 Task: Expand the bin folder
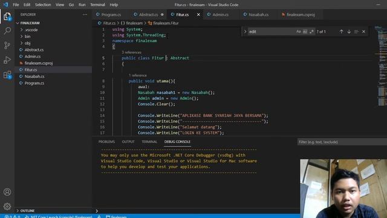click(x=27, y=36)
